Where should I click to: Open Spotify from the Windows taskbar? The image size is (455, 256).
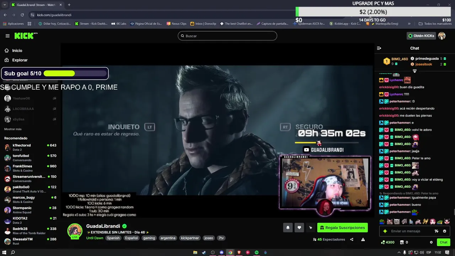coord(256,252)
